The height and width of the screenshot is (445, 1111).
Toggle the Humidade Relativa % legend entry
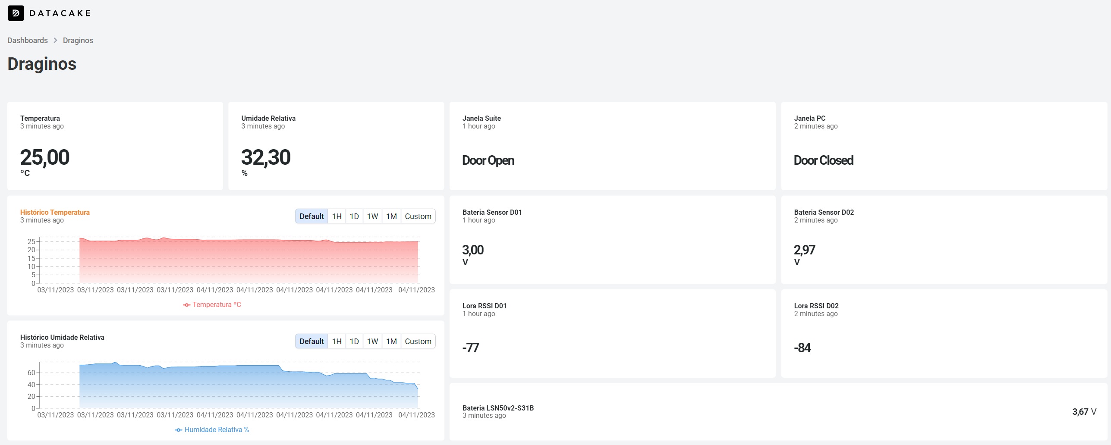(212, 430)
